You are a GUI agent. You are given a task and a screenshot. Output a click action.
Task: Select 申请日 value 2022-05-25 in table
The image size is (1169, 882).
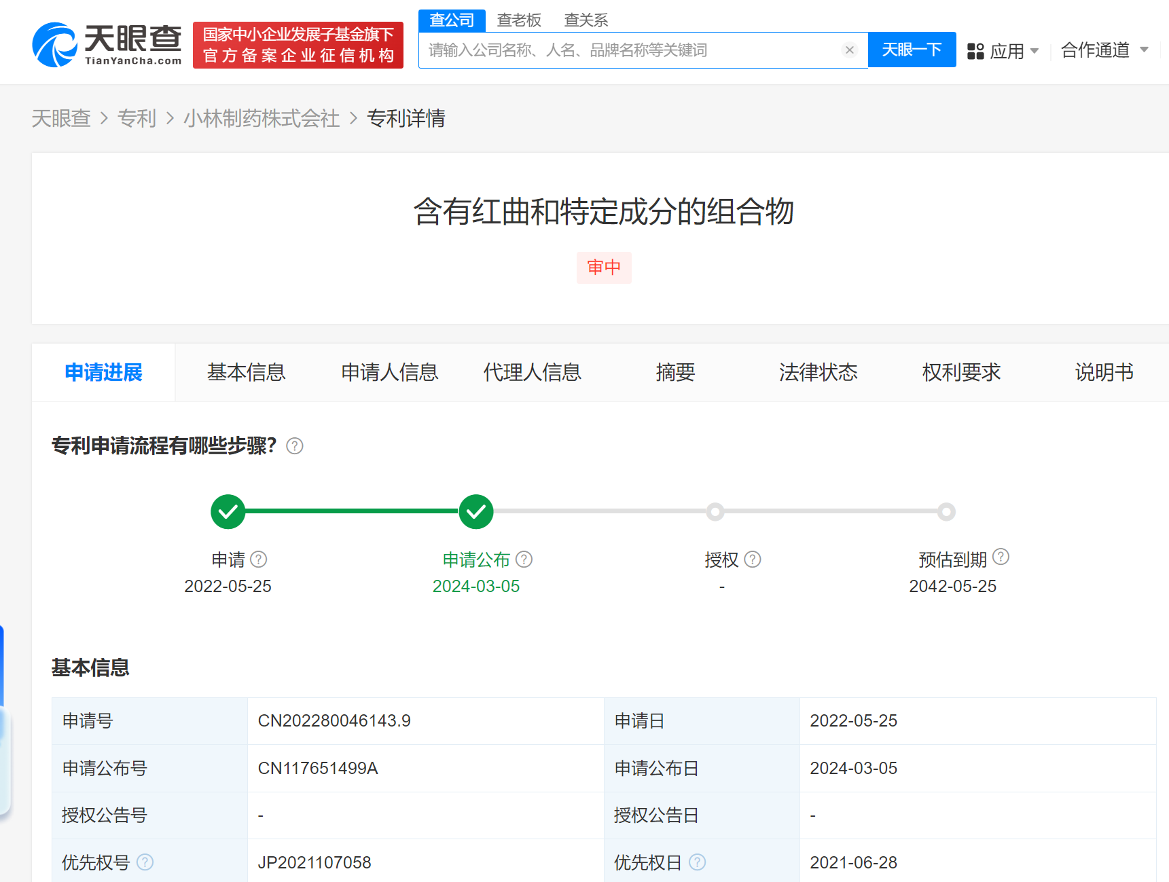click(854, 721)
